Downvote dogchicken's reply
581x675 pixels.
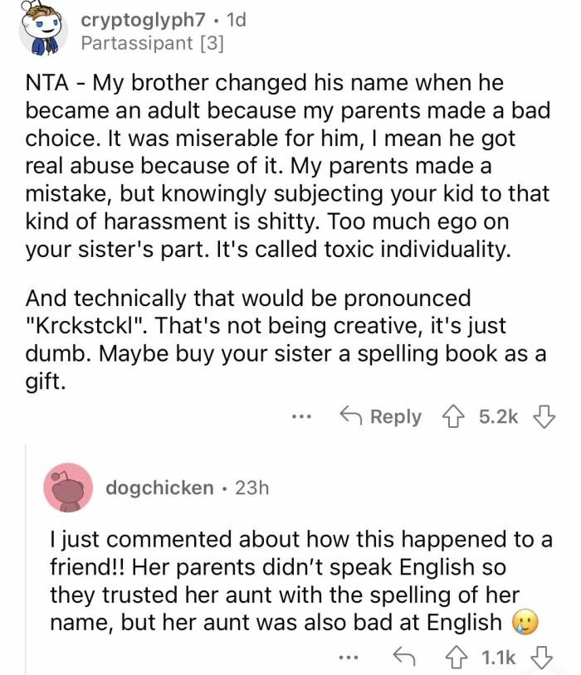pos(543,658)
